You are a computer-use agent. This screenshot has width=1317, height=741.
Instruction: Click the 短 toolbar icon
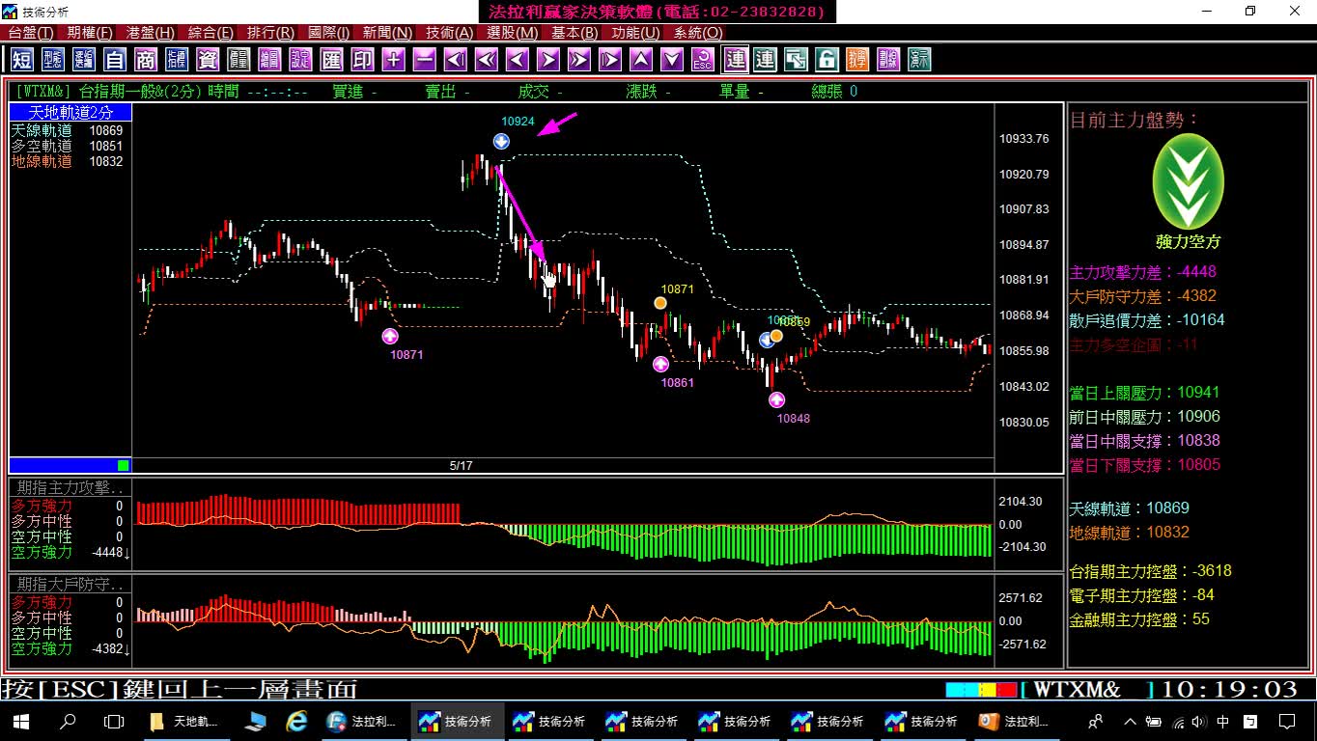point(22,60)
